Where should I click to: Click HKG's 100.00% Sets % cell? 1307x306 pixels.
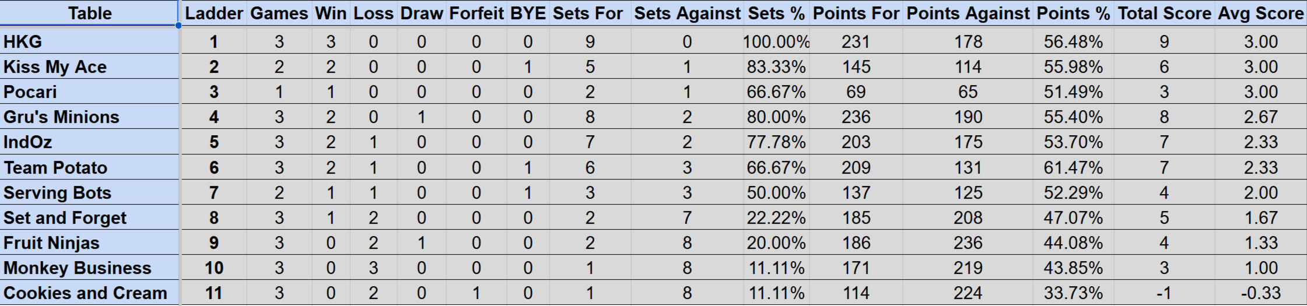click(x=776, y=42)
